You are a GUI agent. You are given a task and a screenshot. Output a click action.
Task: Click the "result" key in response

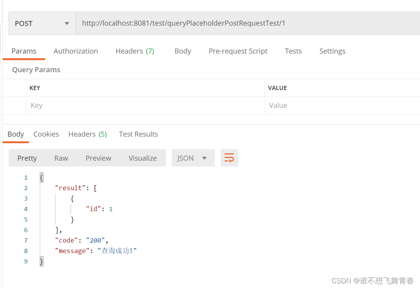(x=70, y=188)
